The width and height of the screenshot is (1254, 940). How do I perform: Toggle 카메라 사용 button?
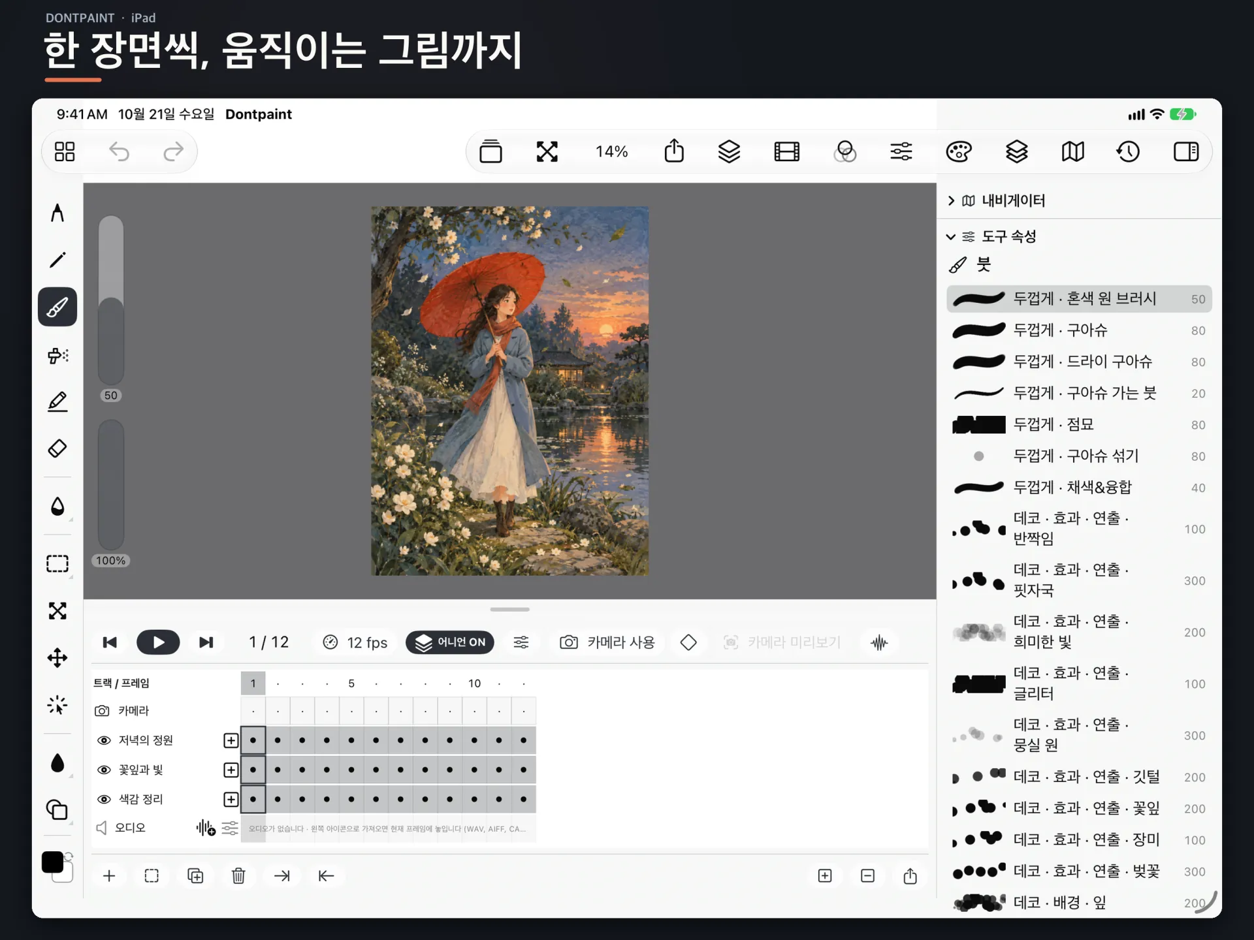(x=607, y=642)
